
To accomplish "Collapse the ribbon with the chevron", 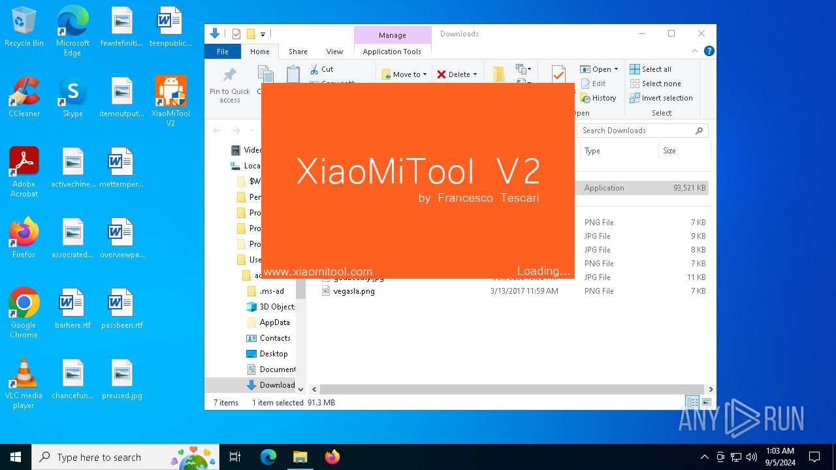I will 696,51.
